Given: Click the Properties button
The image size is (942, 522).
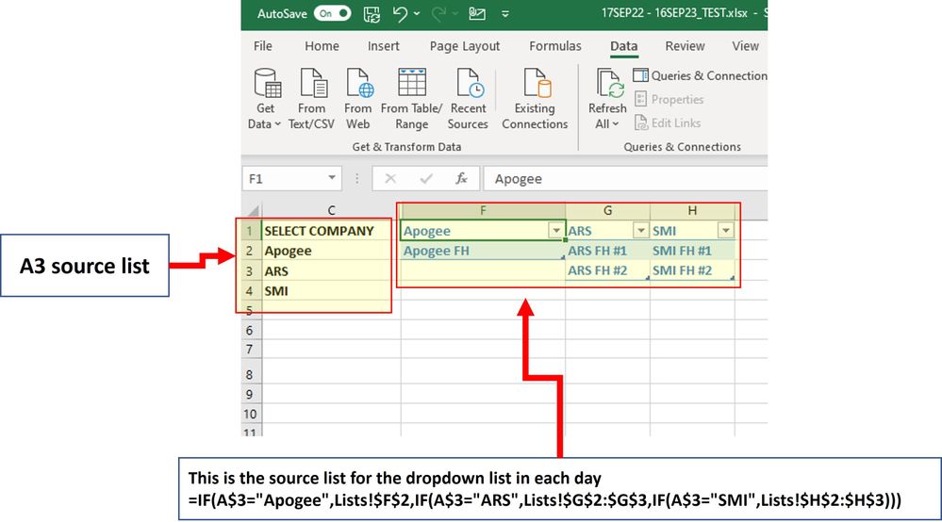Looking at the screenshot, I should pos(669,99).
